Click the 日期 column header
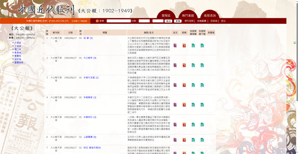The image size is (298, 154). [x=70, y=32]
